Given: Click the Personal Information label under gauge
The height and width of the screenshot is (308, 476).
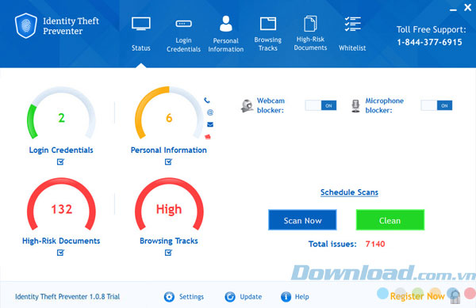Looking at the screenshot, I should click(169, 150).
